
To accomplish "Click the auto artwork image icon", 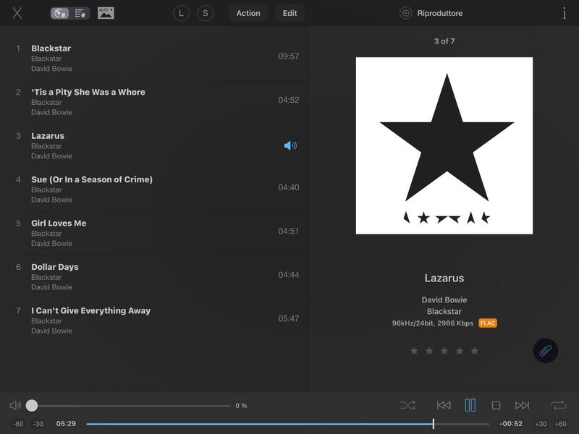I will coord(106,13).
